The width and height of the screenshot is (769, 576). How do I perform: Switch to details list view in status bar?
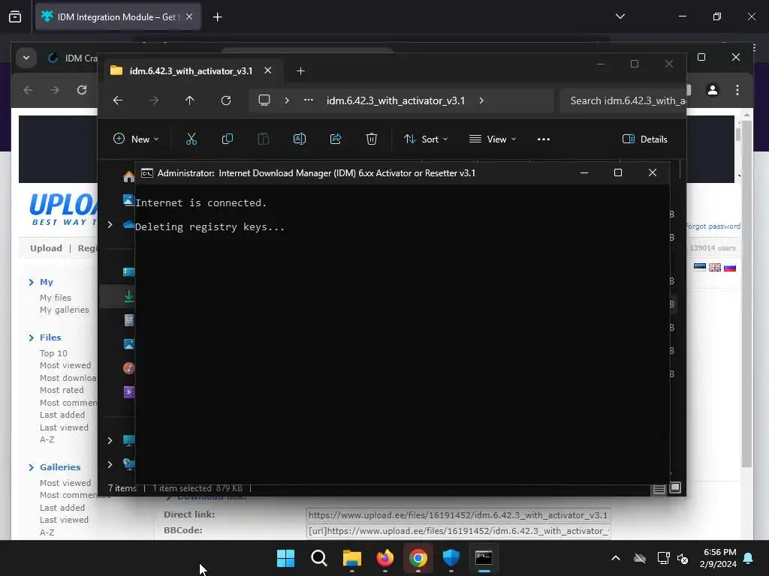coord(659,488)
